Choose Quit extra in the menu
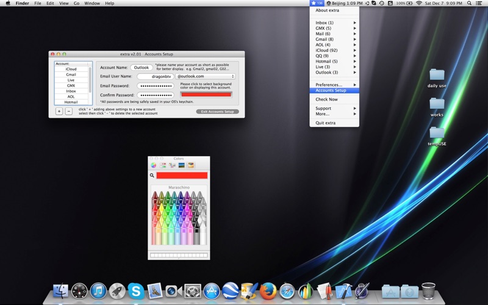 (x=334, y=123)
